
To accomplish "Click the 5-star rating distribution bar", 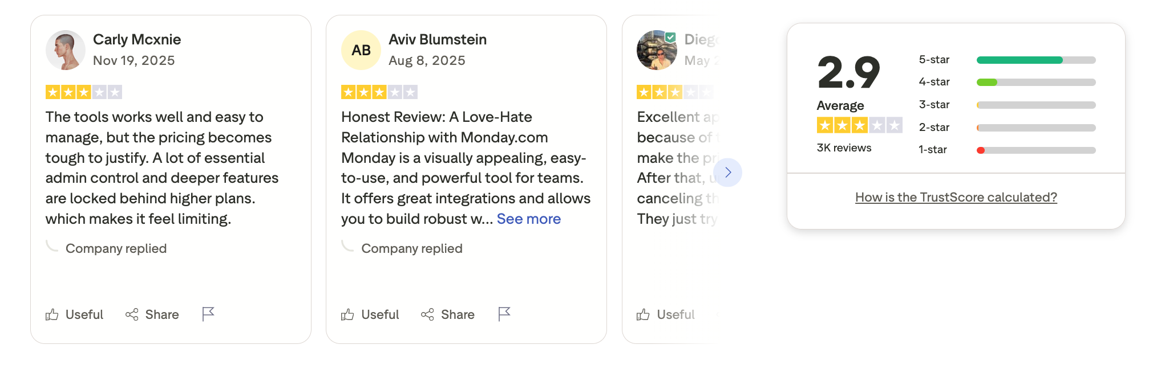I will tap(1035, 59).
